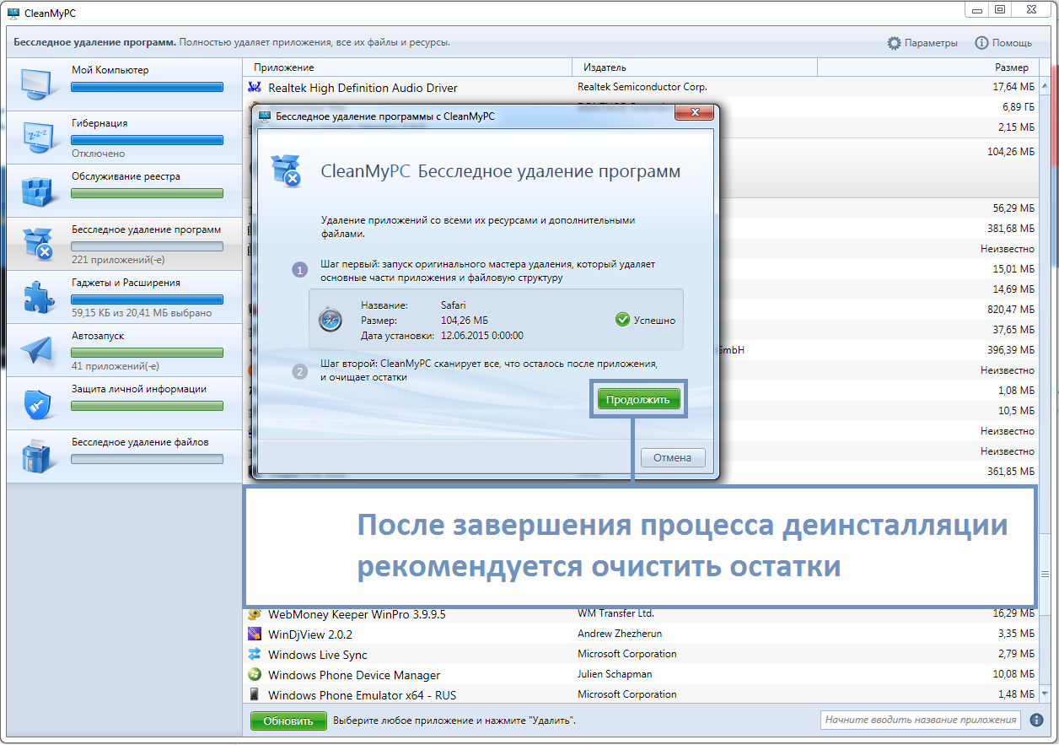Click the Windows Phone Device Manager icon
This screenshot has width=1059, height=745.
(255, 674)
